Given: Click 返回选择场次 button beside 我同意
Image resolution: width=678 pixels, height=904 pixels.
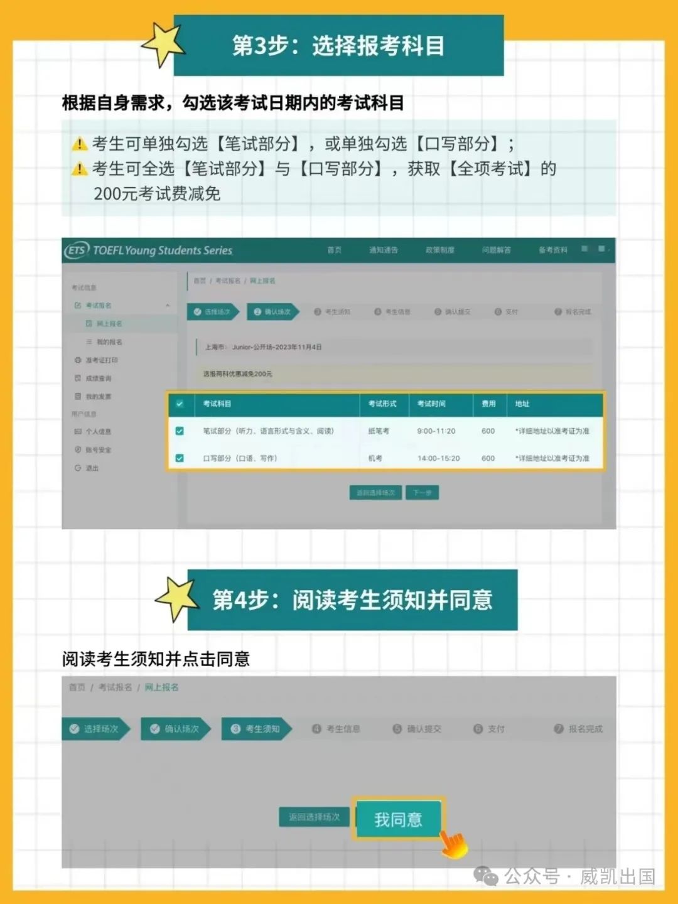Looking at the screenshot, I should pyautogui.click(x=314, y=817).
